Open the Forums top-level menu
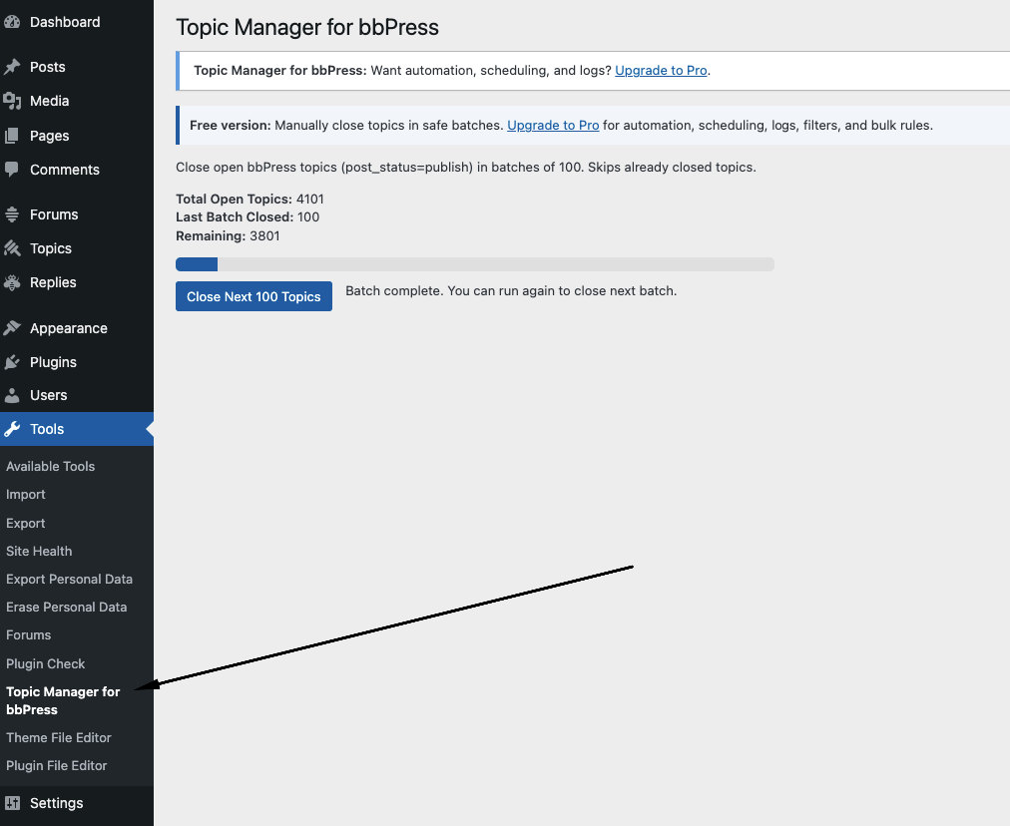 point(54,214)
